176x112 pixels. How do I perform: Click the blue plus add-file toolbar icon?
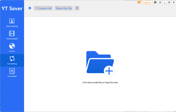click(30, 8)
